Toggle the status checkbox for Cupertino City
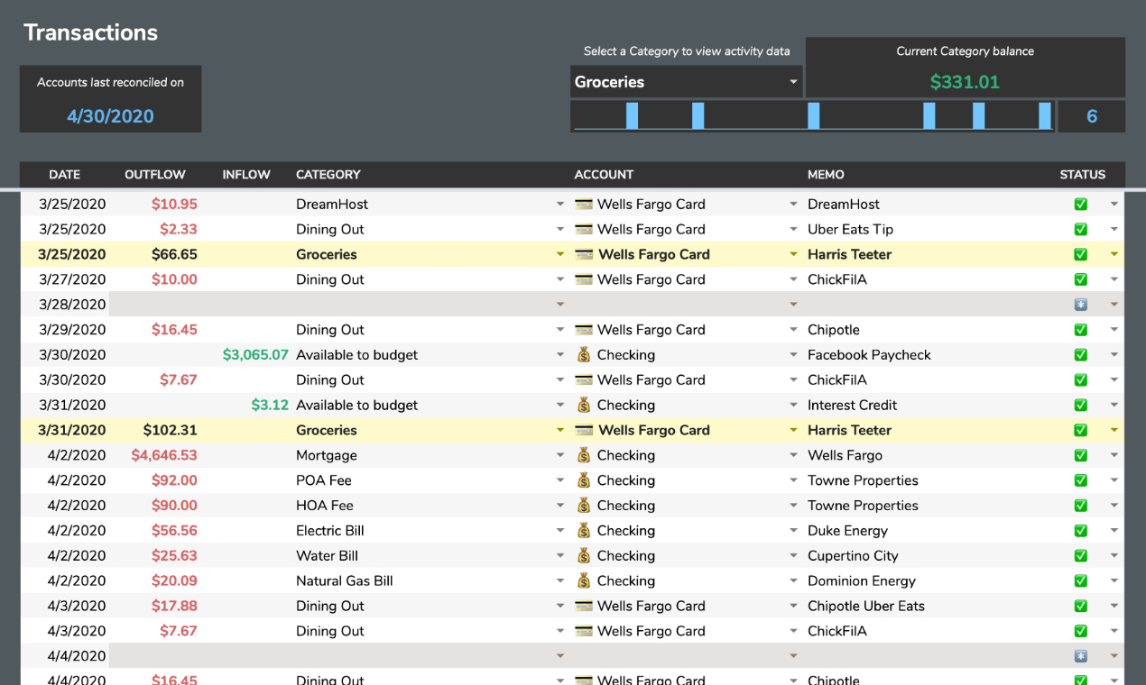 click(x=1081, y=556)
